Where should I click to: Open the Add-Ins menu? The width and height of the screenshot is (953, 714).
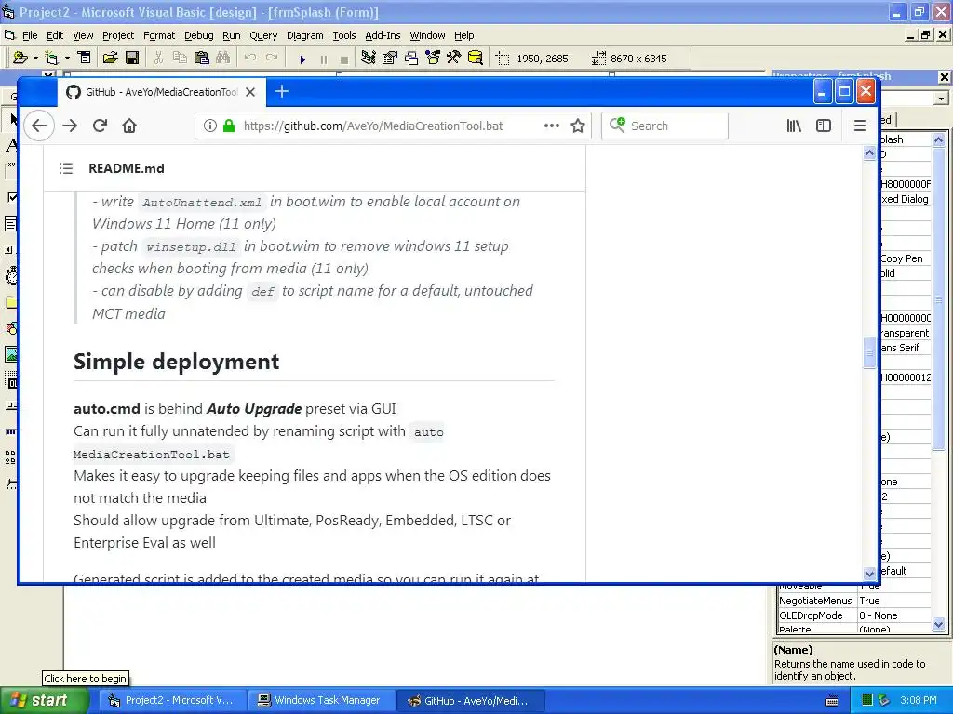[x=383, y=35]
